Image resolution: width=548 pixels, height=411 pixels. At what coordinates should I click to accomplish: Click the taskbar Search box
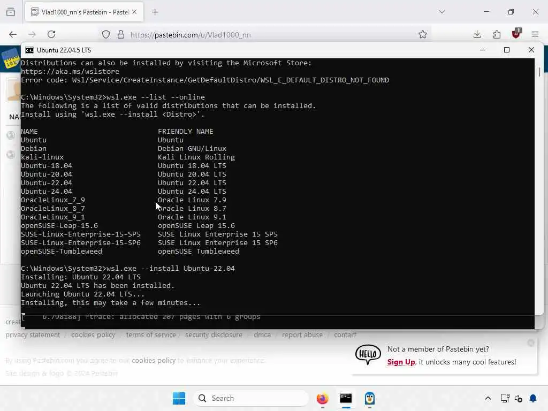tap(251, 398)
